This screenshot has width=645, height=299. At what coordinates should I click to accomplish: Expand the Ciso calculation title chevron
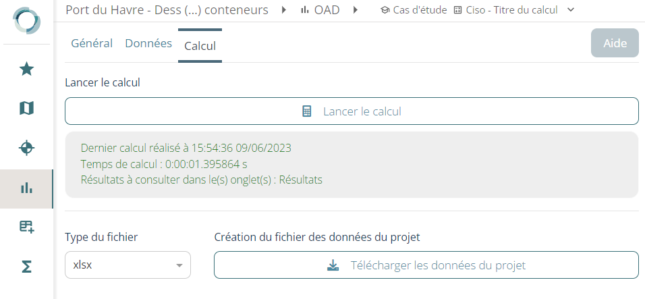click(x=571, y=10)
